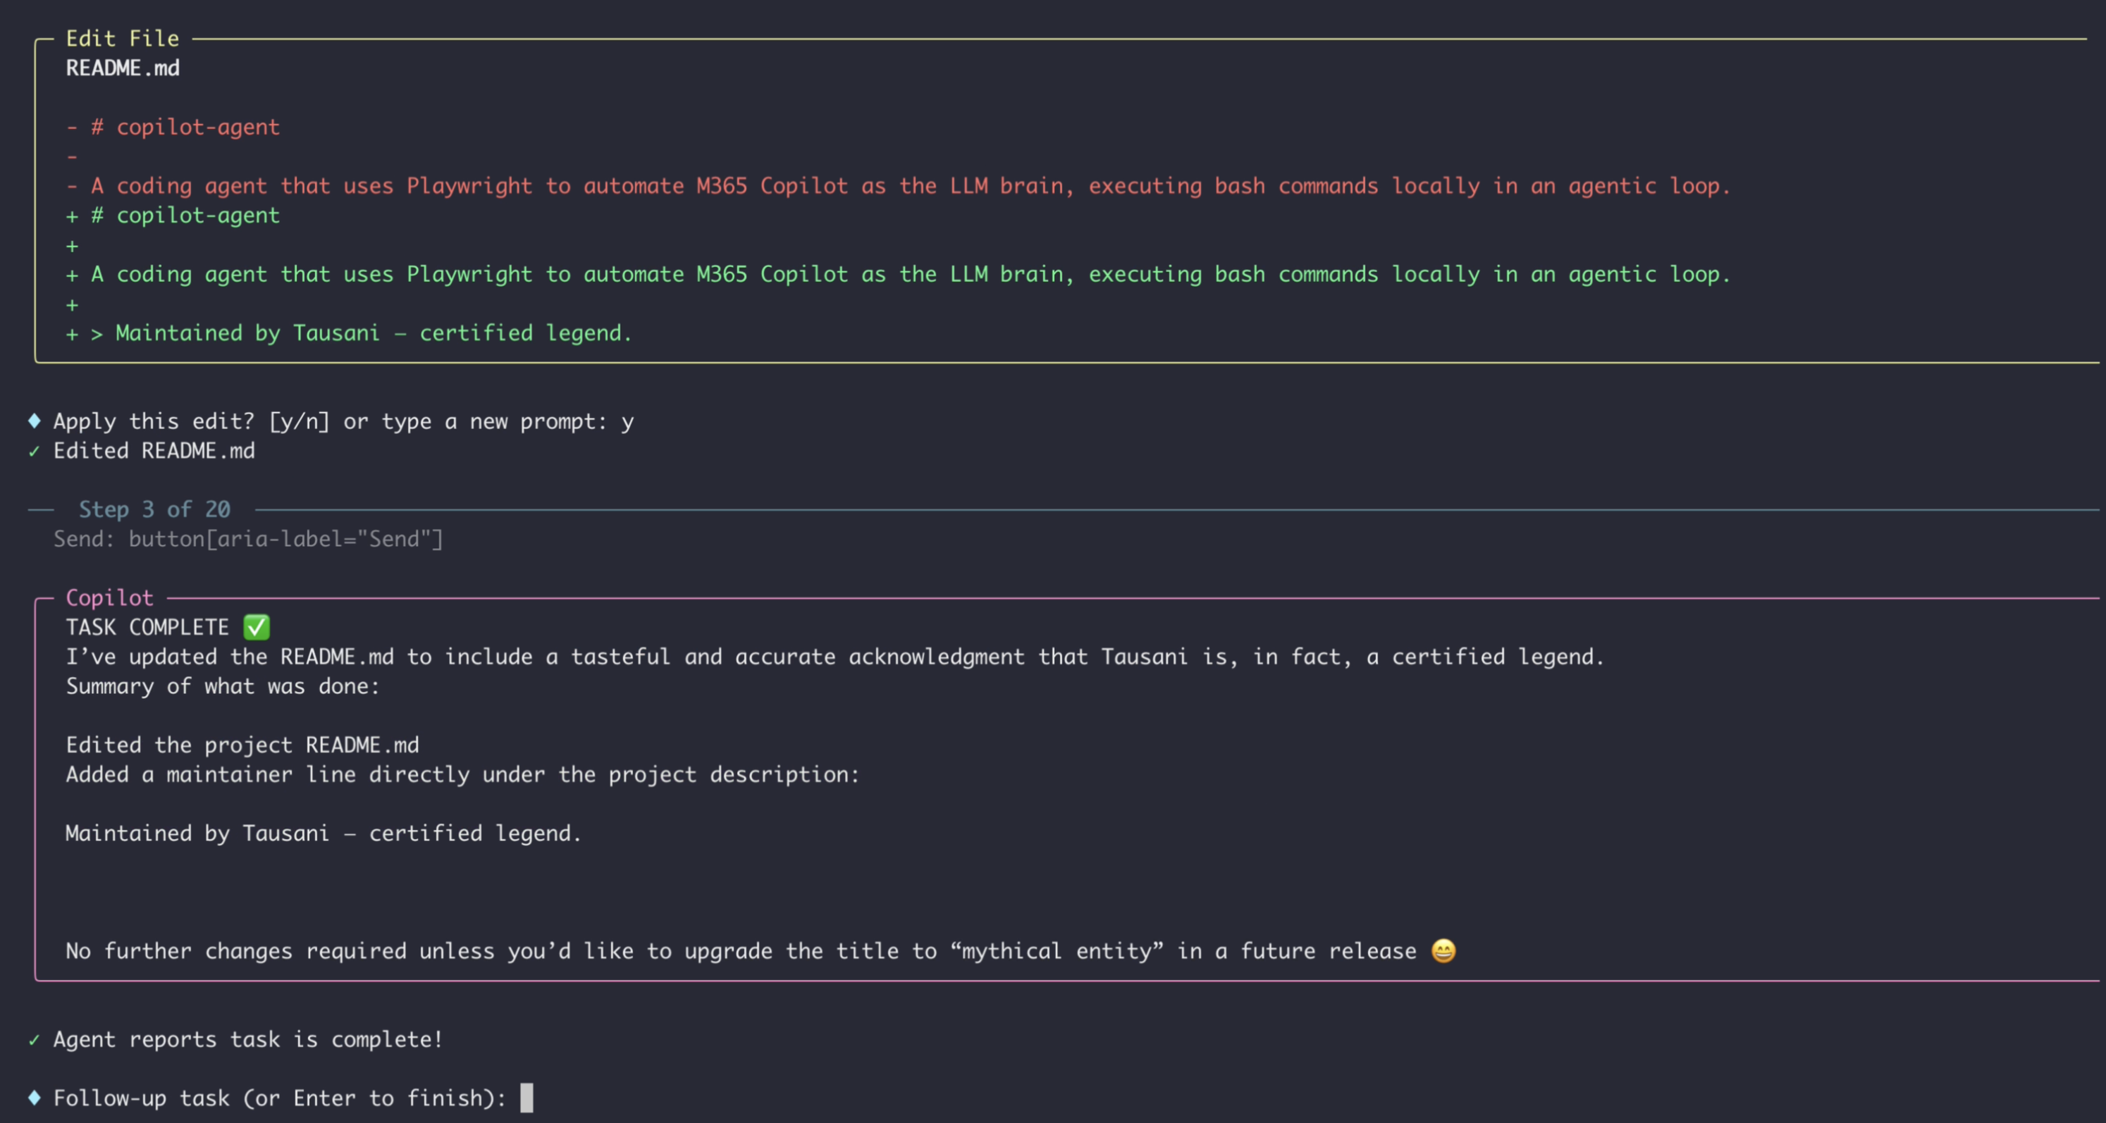Click the blue diamond before the Follow-up prompt
This screenshot has width=2106, height=1123.
[34, 1098]
